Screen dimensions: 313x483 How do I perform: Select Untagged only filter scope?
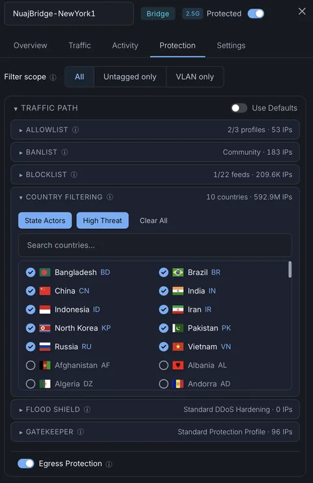pos(130,76)
